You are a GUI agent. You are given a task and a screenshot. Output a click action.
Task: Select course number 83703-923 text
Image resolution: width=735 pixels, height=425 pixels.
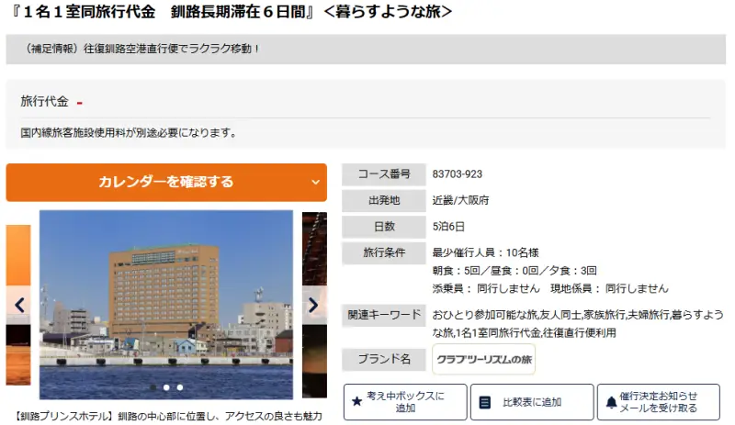(x=457, y=174)
